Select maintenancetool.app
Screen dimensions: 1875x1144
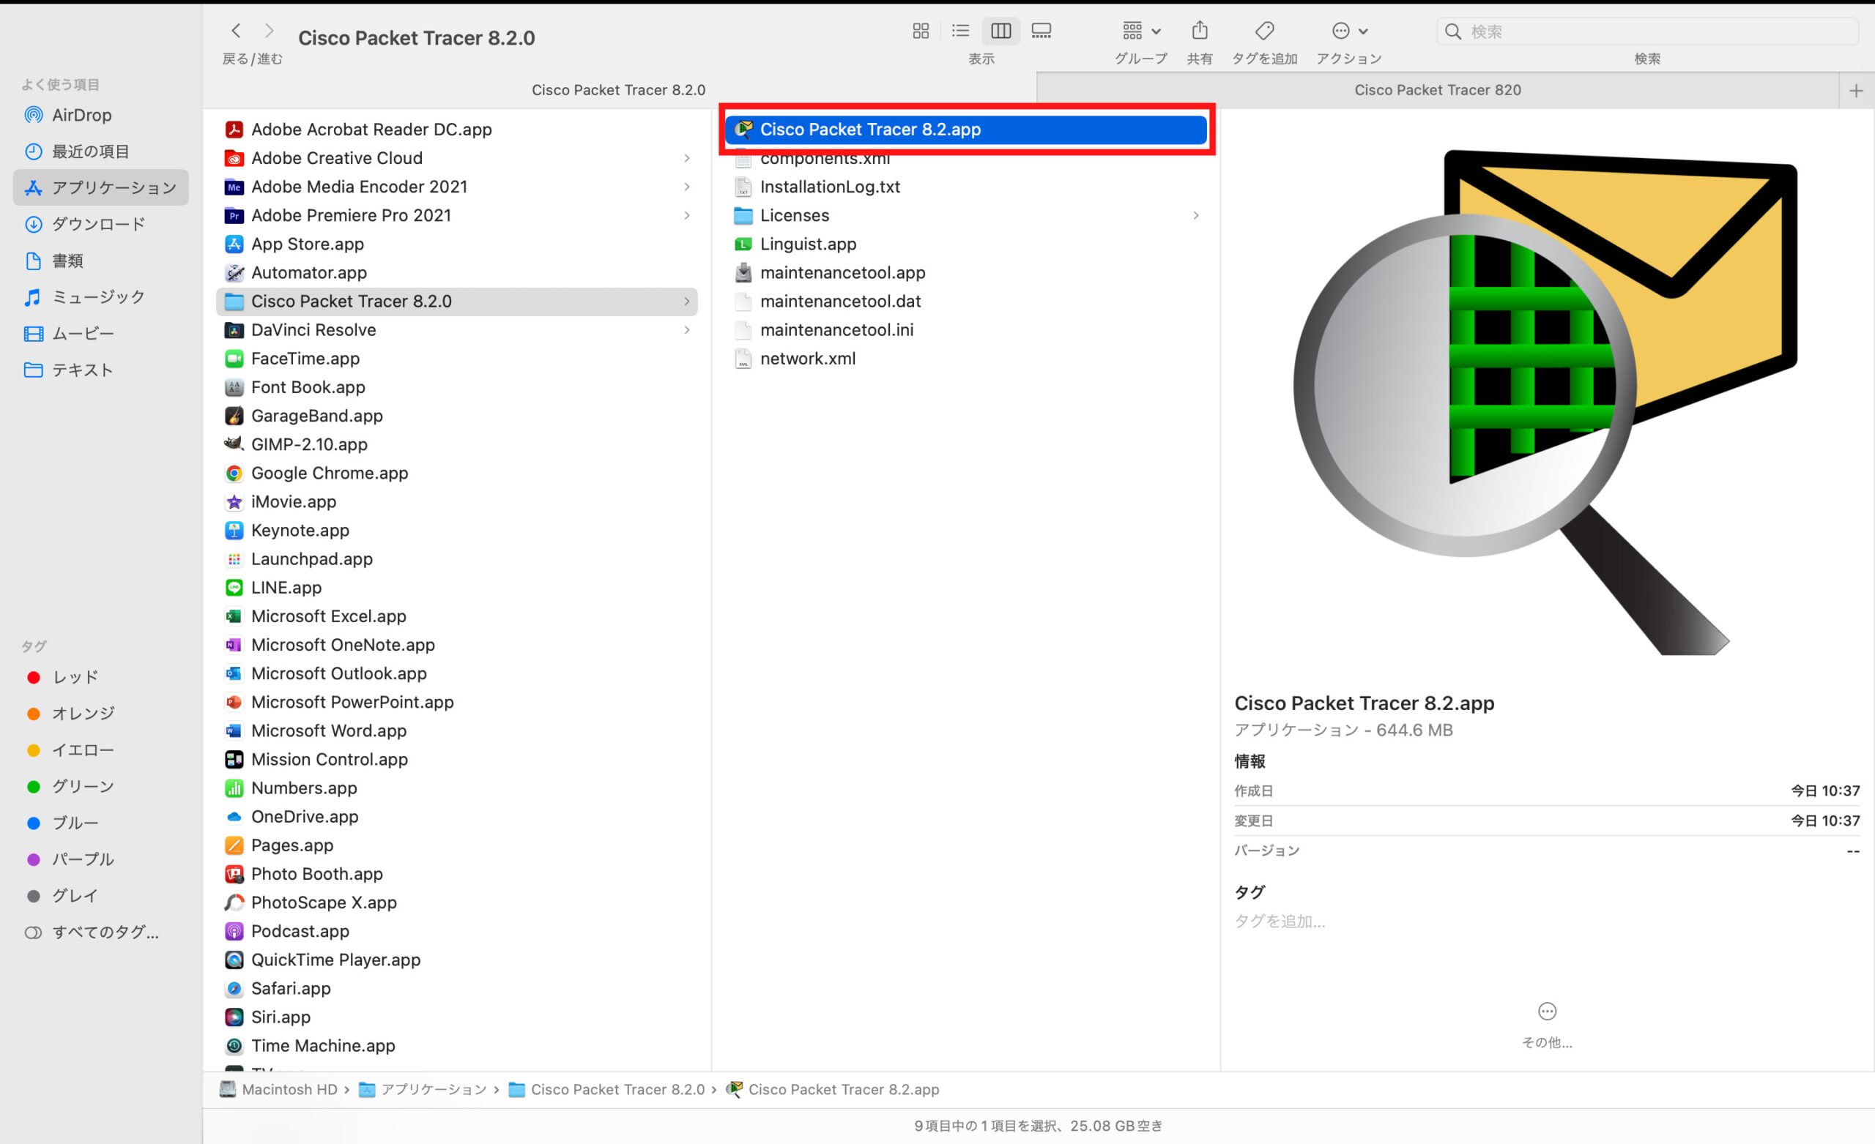point(965,272)
